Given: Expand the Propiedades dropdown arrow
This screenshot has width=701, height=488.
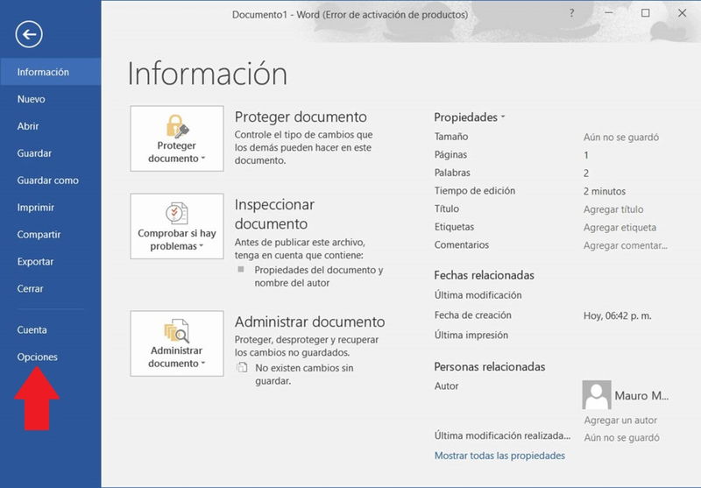Looking at the screenshot, I should [503, 117].
